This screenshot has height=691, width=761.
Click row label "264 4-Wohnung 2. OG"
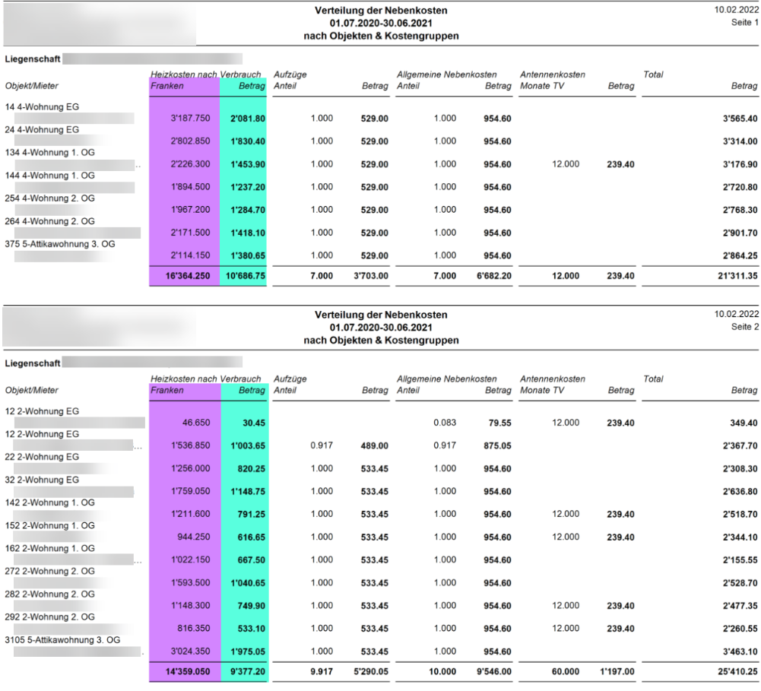(x=50, y=220)
